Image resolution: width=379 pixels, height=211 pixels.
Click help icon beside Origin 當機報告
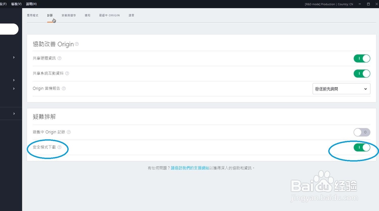click(64, 89)
